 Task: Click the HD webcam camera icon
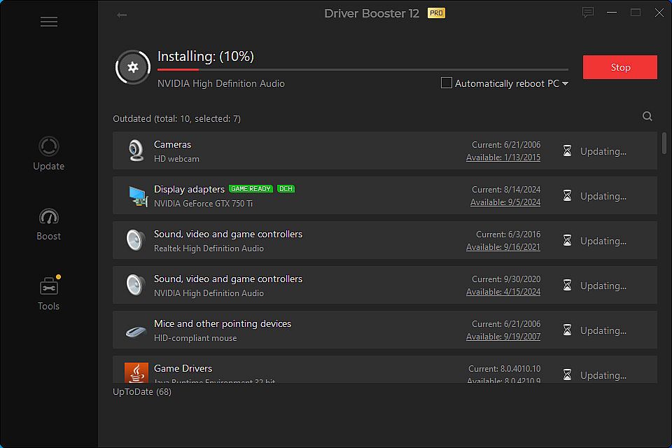coord(136,150)
